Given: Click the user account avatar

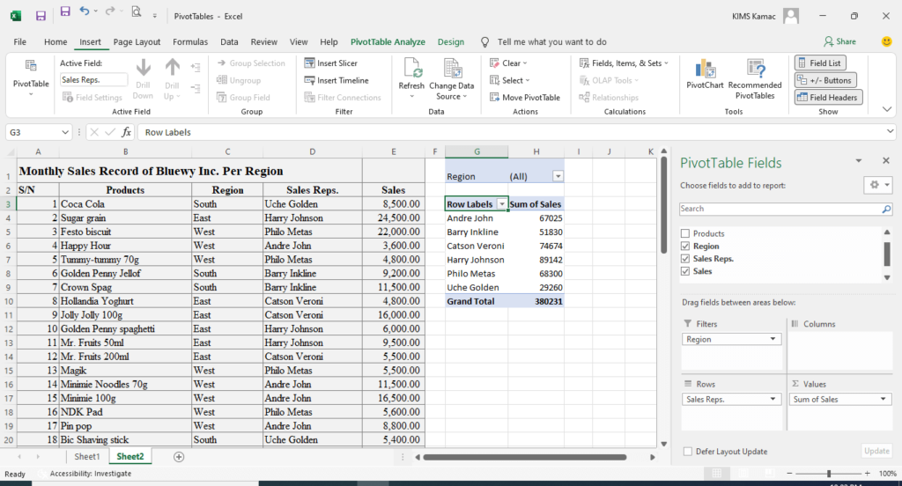Looking at the screenshot, I should [x=791, y=16].
